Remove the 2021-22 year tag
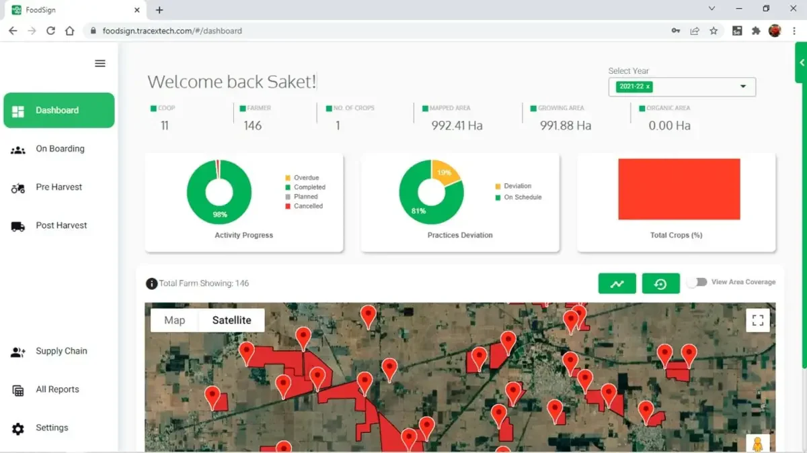 pyautogui.click(x=648, y=87)
